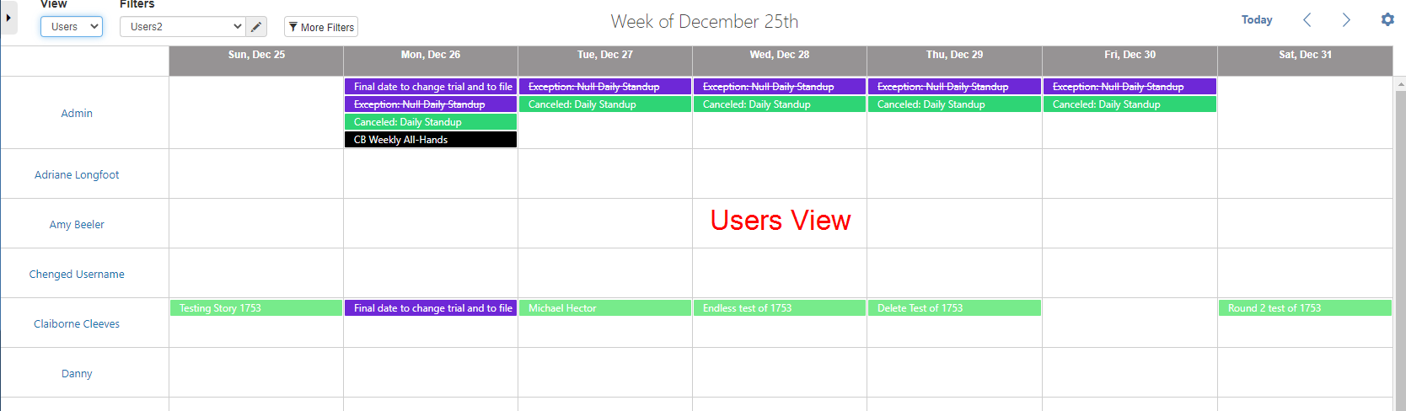Open the calendar settings gear
1406x411 pixels.
1387,19
